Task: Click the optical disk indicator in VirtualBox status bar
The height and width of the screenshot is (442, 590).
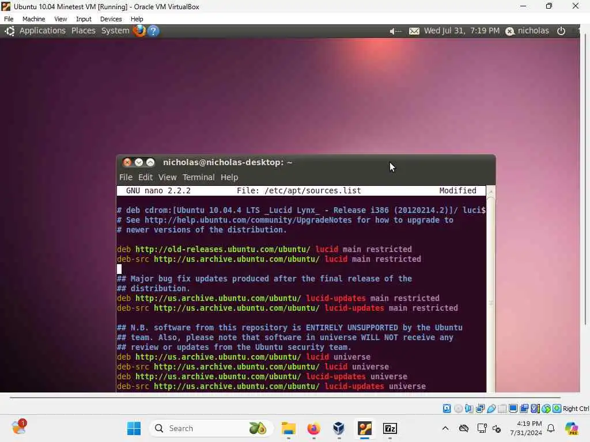Action: [458, 409]
